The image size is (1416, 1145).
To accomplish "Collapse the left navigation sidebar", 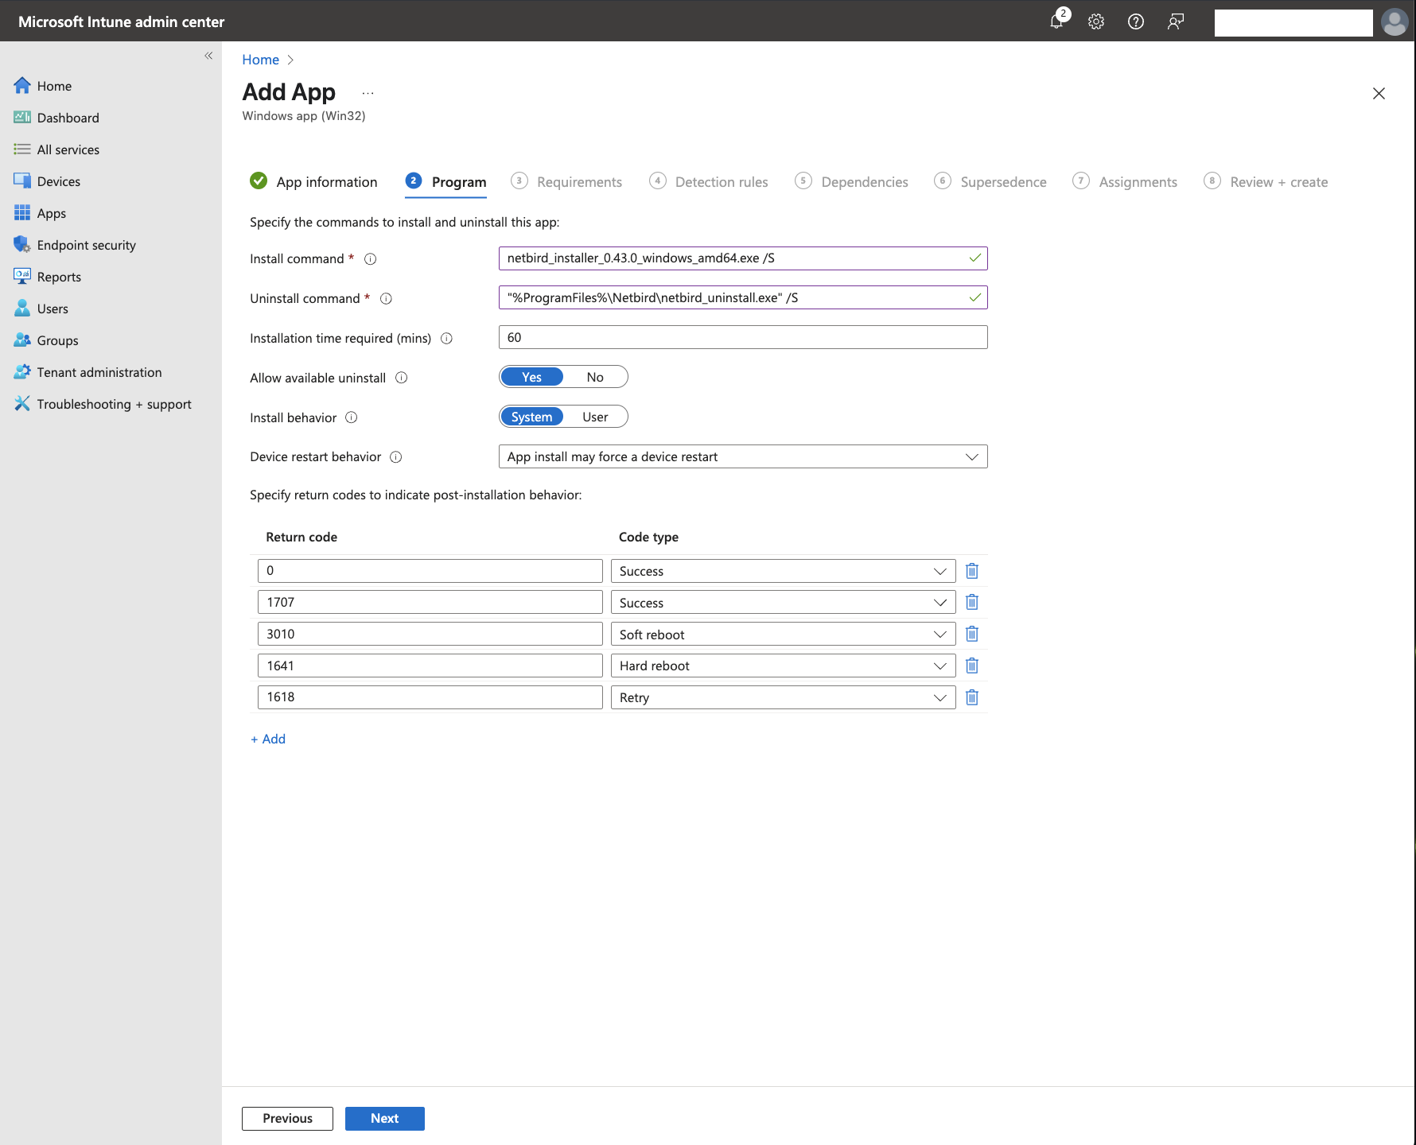I will tap(208, 56).
